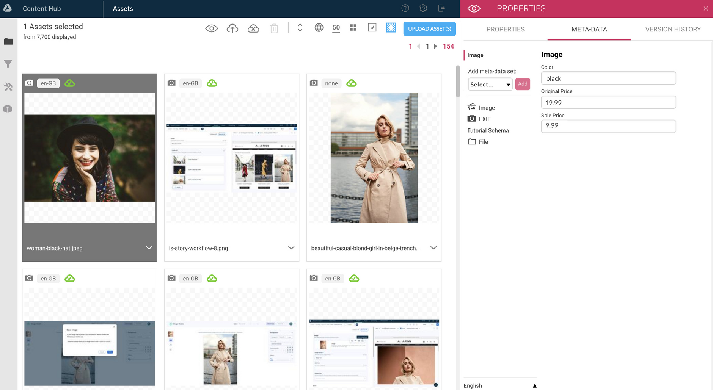Open the sort order arrows control
The image size is (713, 390).
[x=300, y=28]
